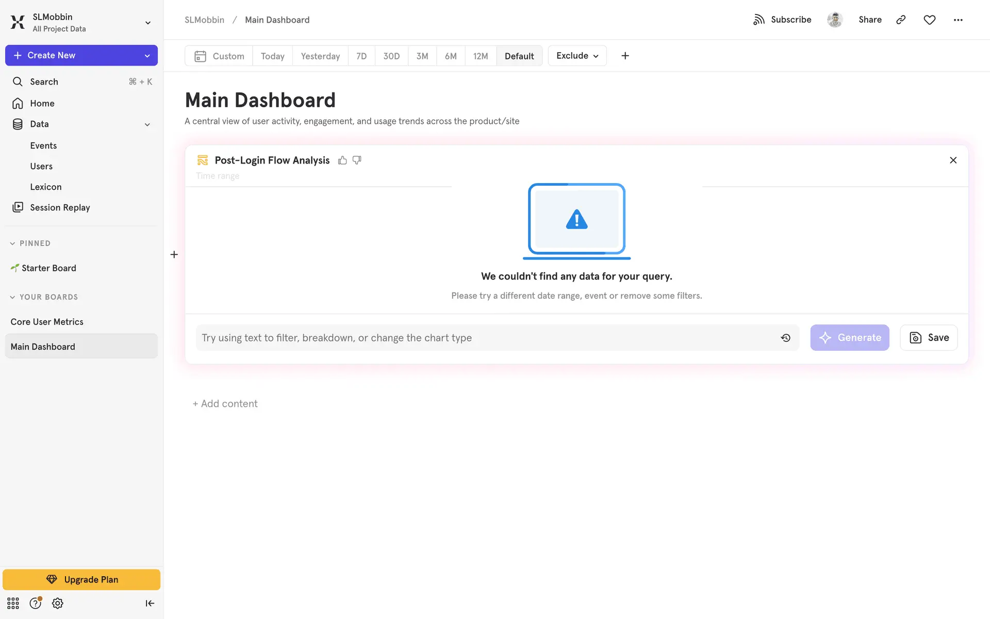The height and width of the screenshot is (619, 990).
Task: Select the Yesterday date range tab
Action: click(x=320, y=56)
